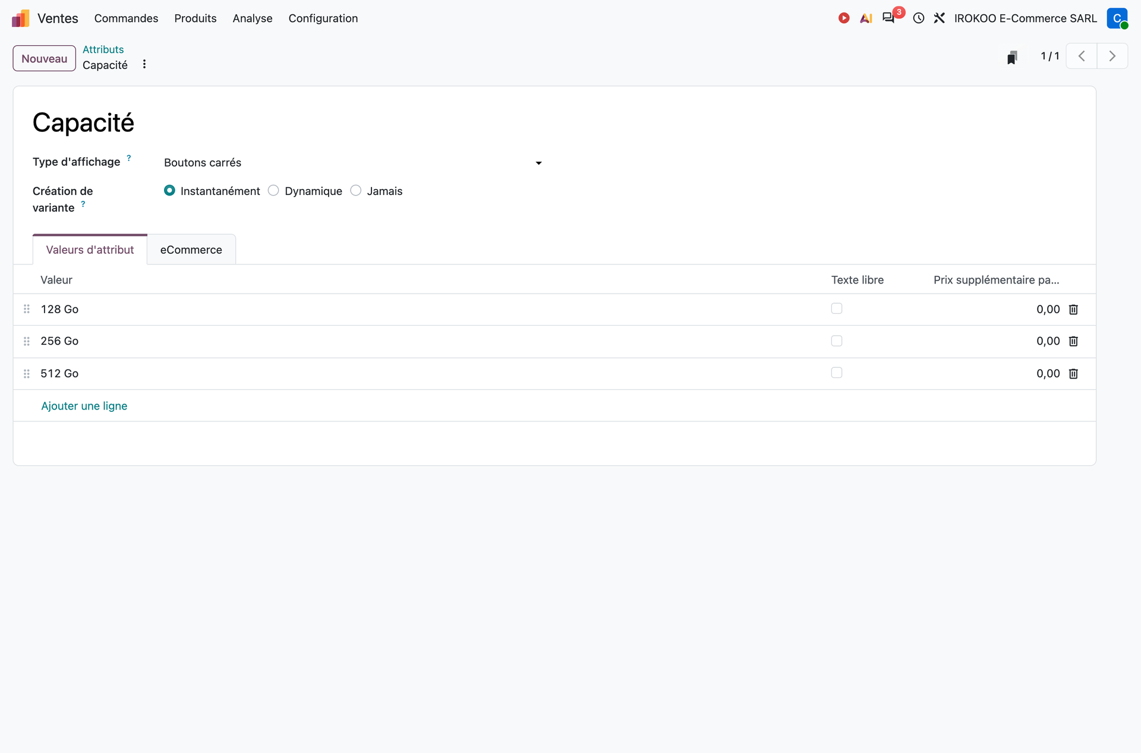Delete the 128 Go value row
This screenshot has height=753, width=1141.
1073,310
